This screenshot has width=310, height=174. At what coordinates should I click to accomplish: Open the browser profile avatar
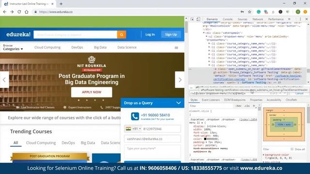(x=298, y=12)
